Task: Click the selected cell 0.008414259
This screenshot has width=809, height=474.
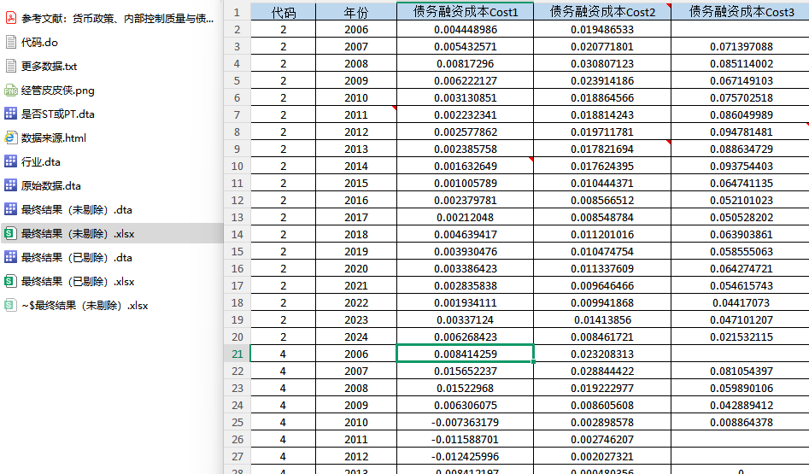Action: pos(465,354)
